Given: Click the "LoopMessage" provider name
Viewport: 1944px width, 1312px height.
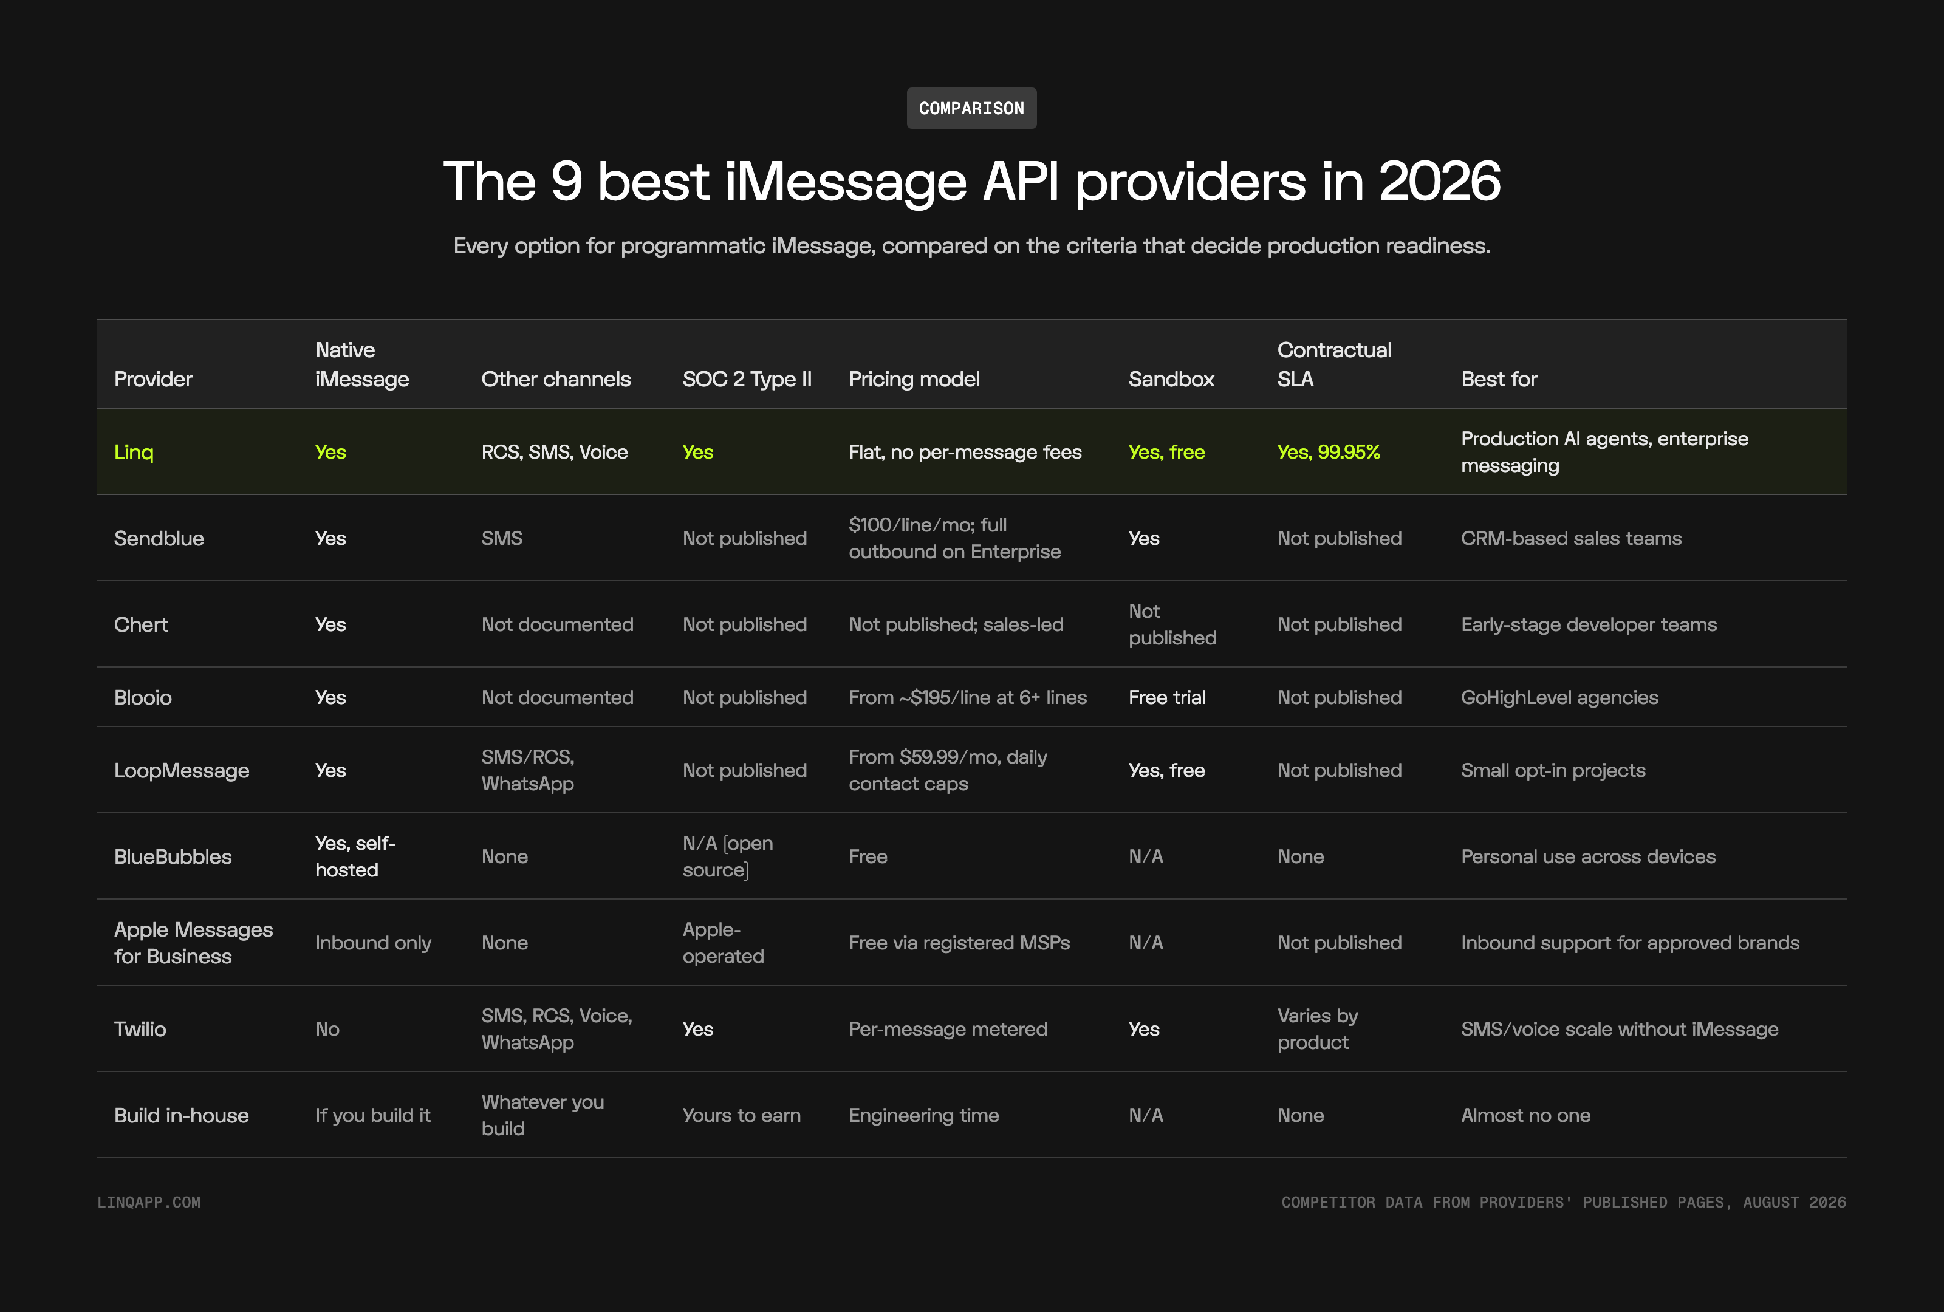Looking at the screenshot, I should coord(182,770).
